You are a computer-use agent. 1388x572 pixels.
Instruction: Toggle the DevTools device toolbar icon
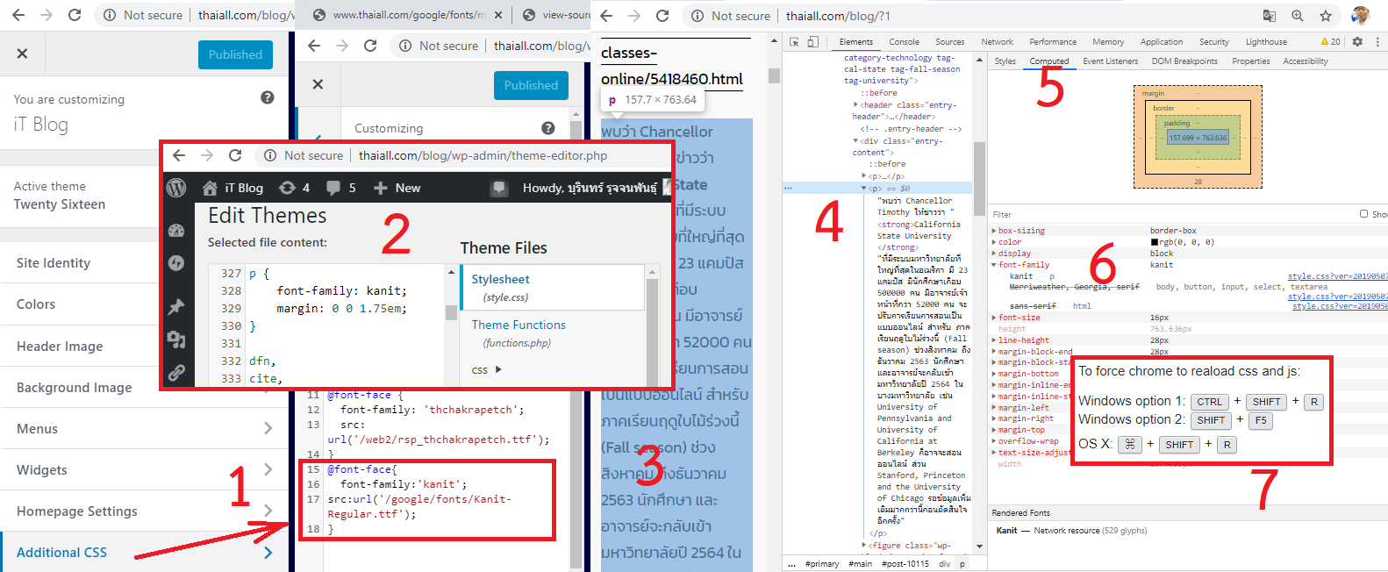[x=813, y=42]
